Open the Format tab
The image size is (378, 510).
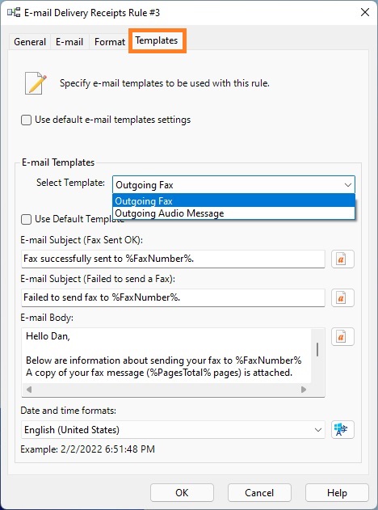point(110,42)
